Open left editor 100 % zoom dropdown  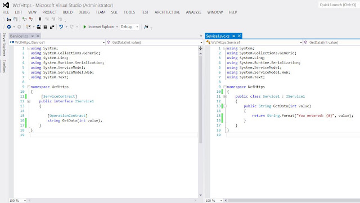[25, 201]
